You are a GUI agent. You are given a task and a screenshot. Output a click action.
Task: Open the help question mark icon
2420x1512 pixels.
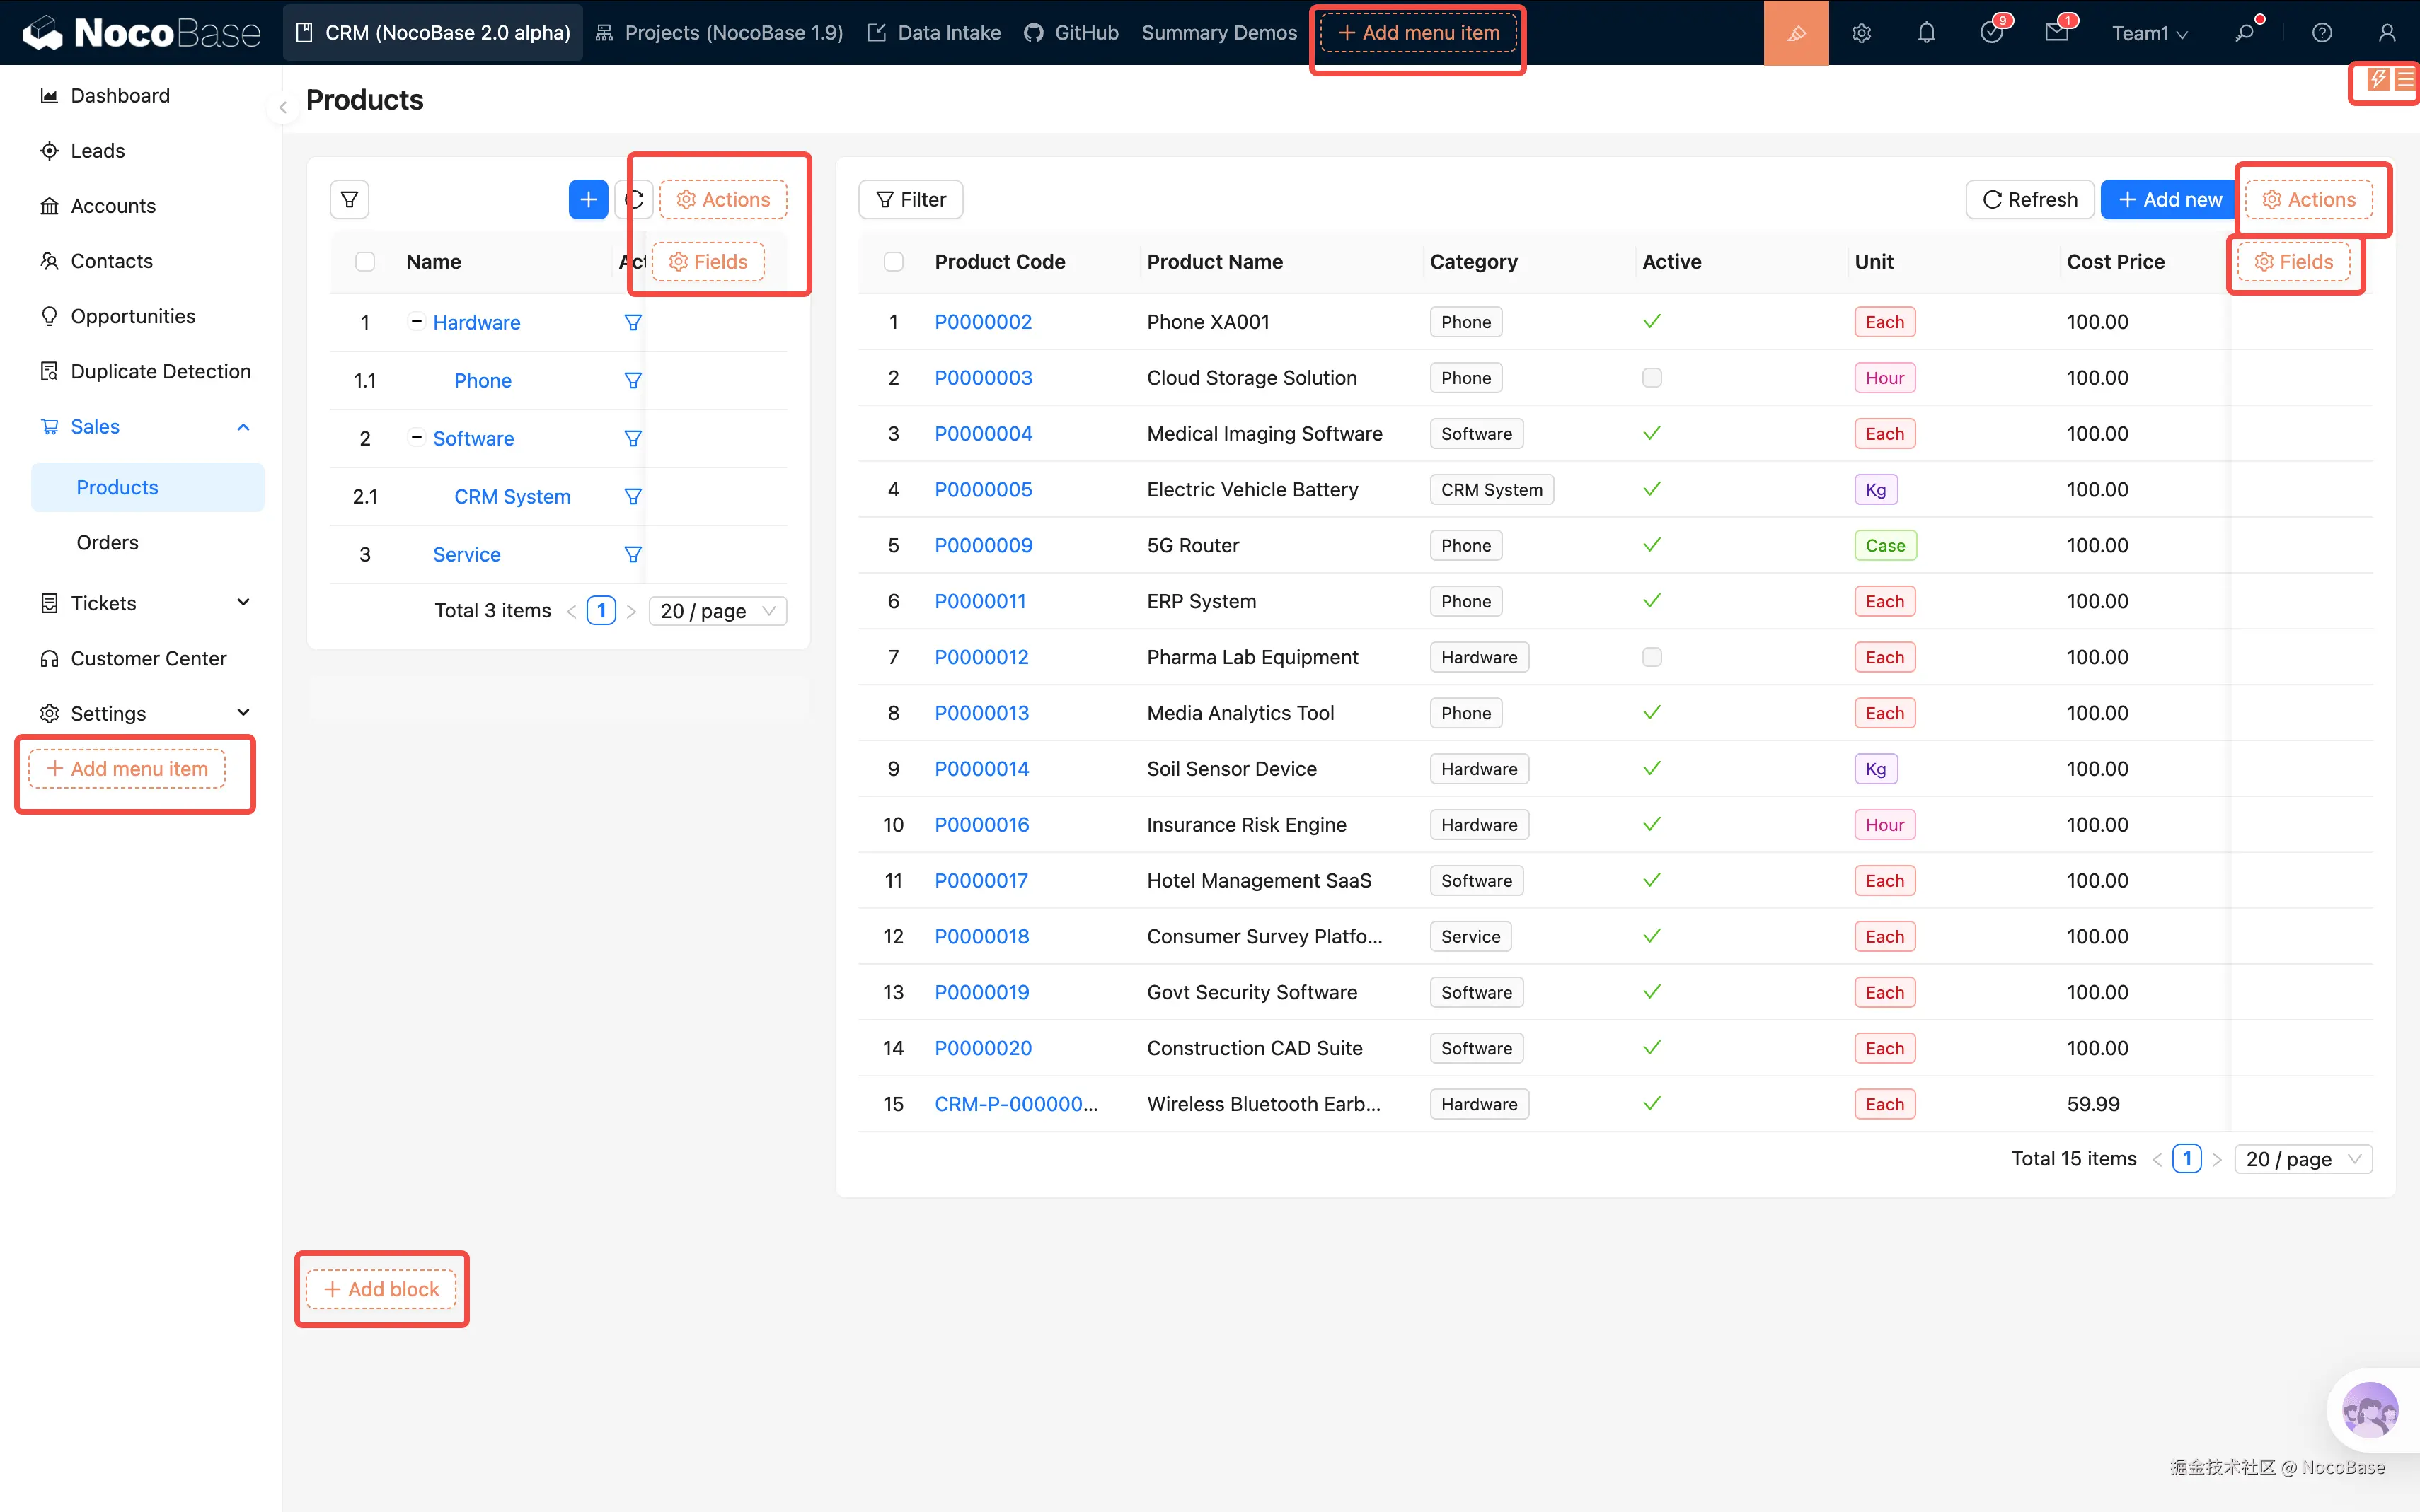2322,33
